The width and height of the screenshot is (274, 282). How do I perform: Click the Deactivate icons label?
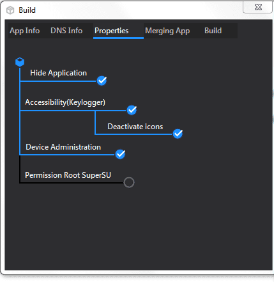(x=135, y=127)
